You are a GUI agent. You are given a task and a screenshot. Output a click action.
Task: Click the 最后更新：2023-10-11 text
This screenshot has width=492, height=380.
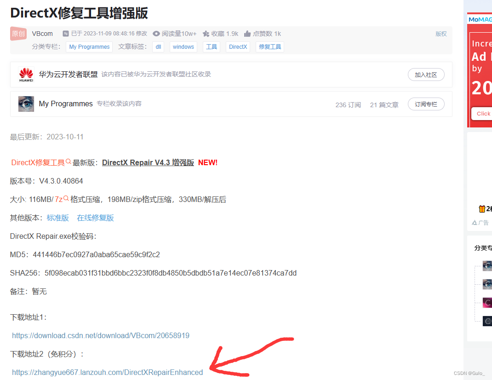tap(47, 137)
